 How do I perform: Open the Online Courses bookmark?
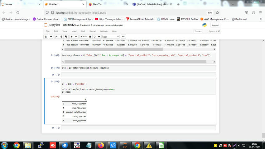[46, 19]
